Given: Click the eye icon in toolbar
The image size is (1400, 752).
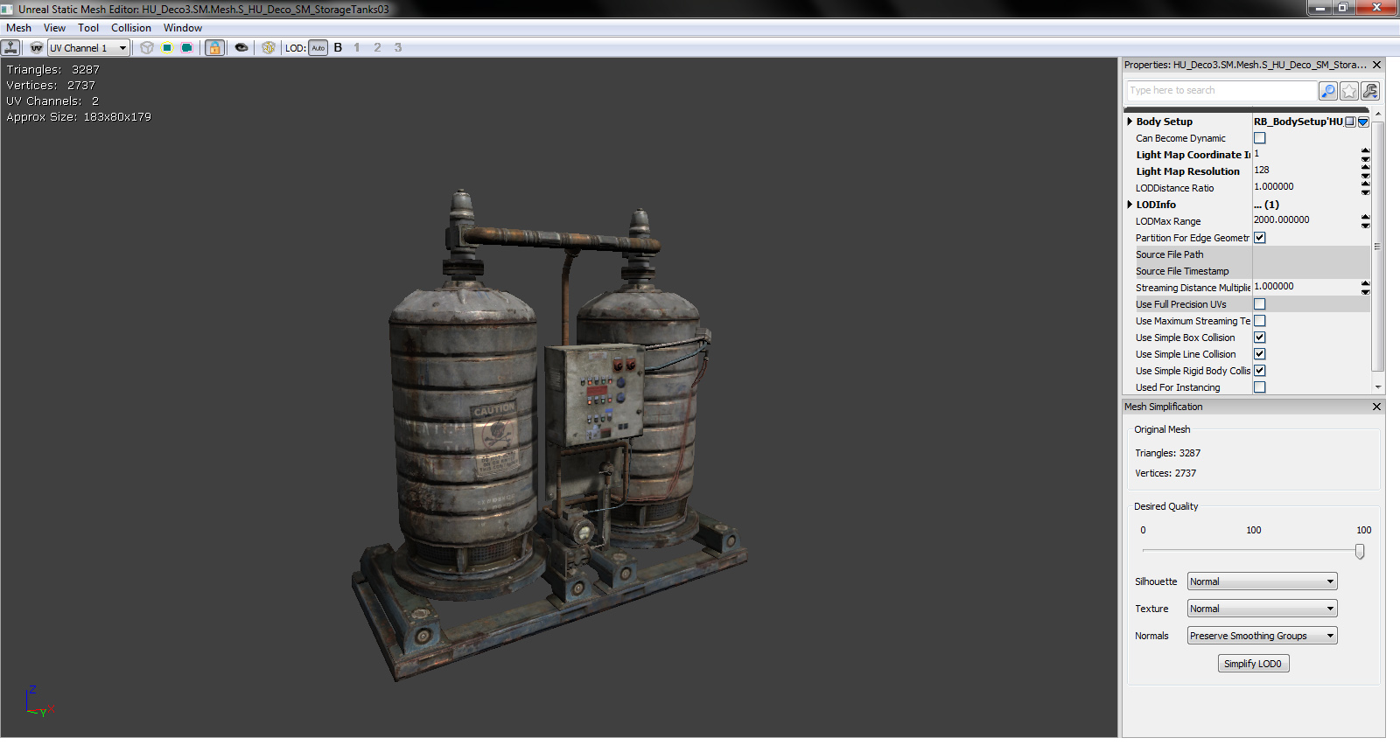Looking at the screenshot, I should point(241,48).
